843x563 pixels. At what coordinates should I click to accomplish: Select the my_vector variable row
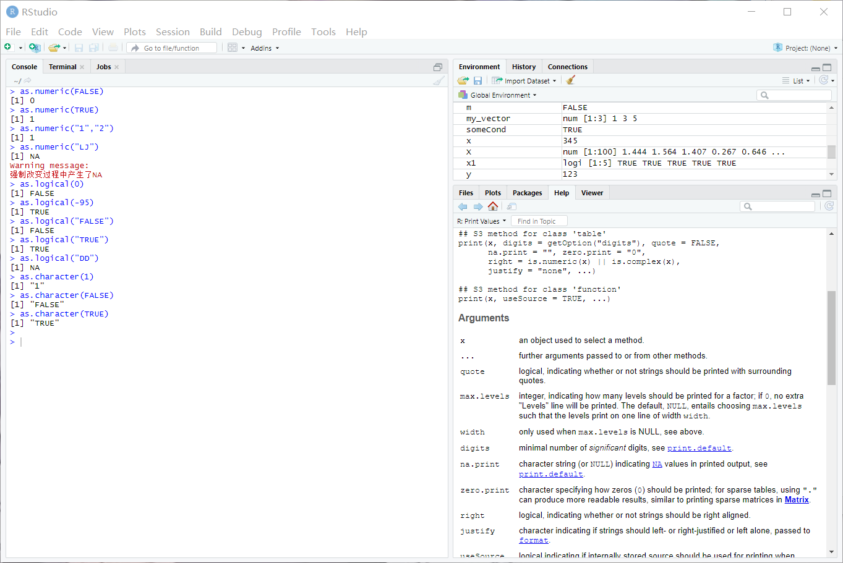tap(640, 119)
